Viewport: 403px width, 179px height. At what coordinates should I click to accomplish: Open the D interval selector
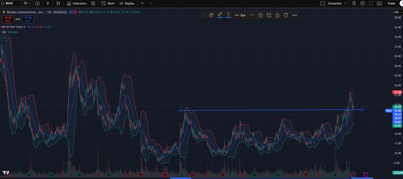(x=48, y=3)
